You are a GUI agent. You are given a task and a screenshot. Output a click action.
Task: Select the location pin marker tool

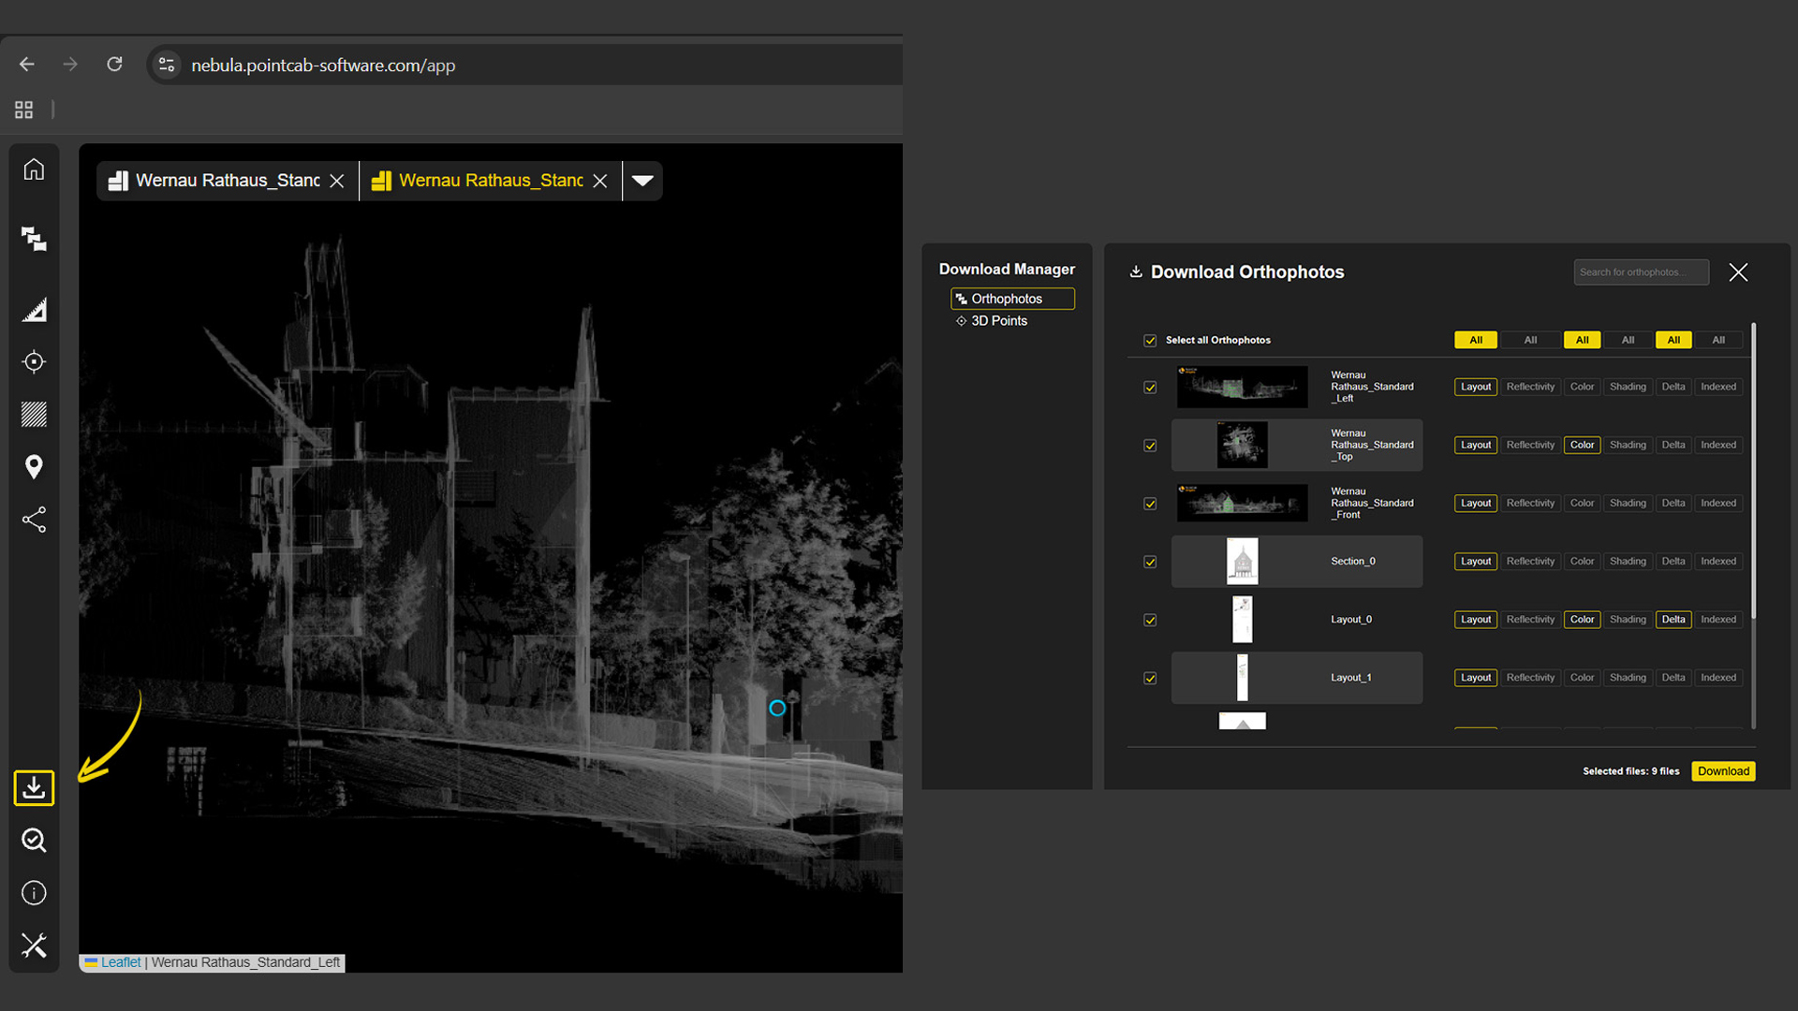point(34,466)
